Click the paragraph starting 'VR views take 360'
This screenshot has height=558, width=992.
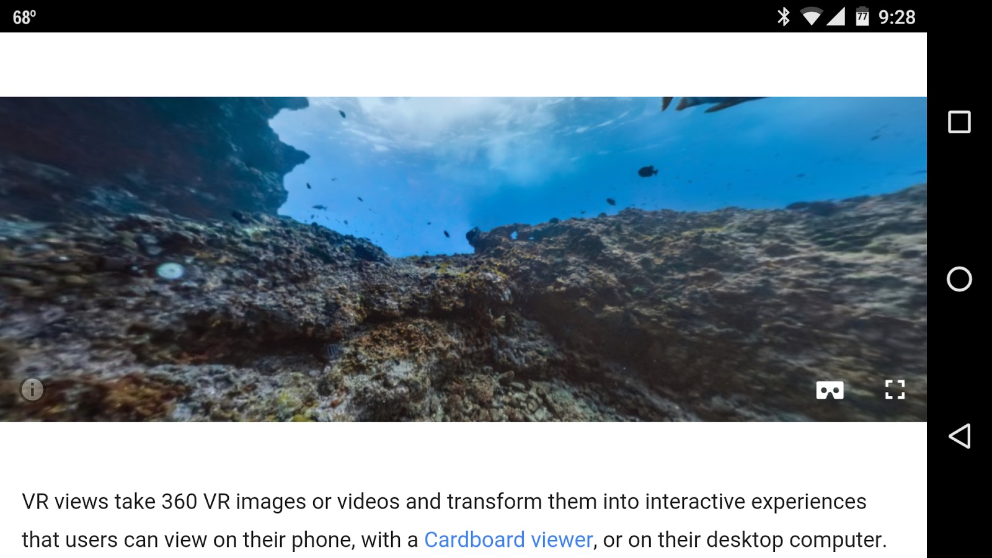(454, 520)
